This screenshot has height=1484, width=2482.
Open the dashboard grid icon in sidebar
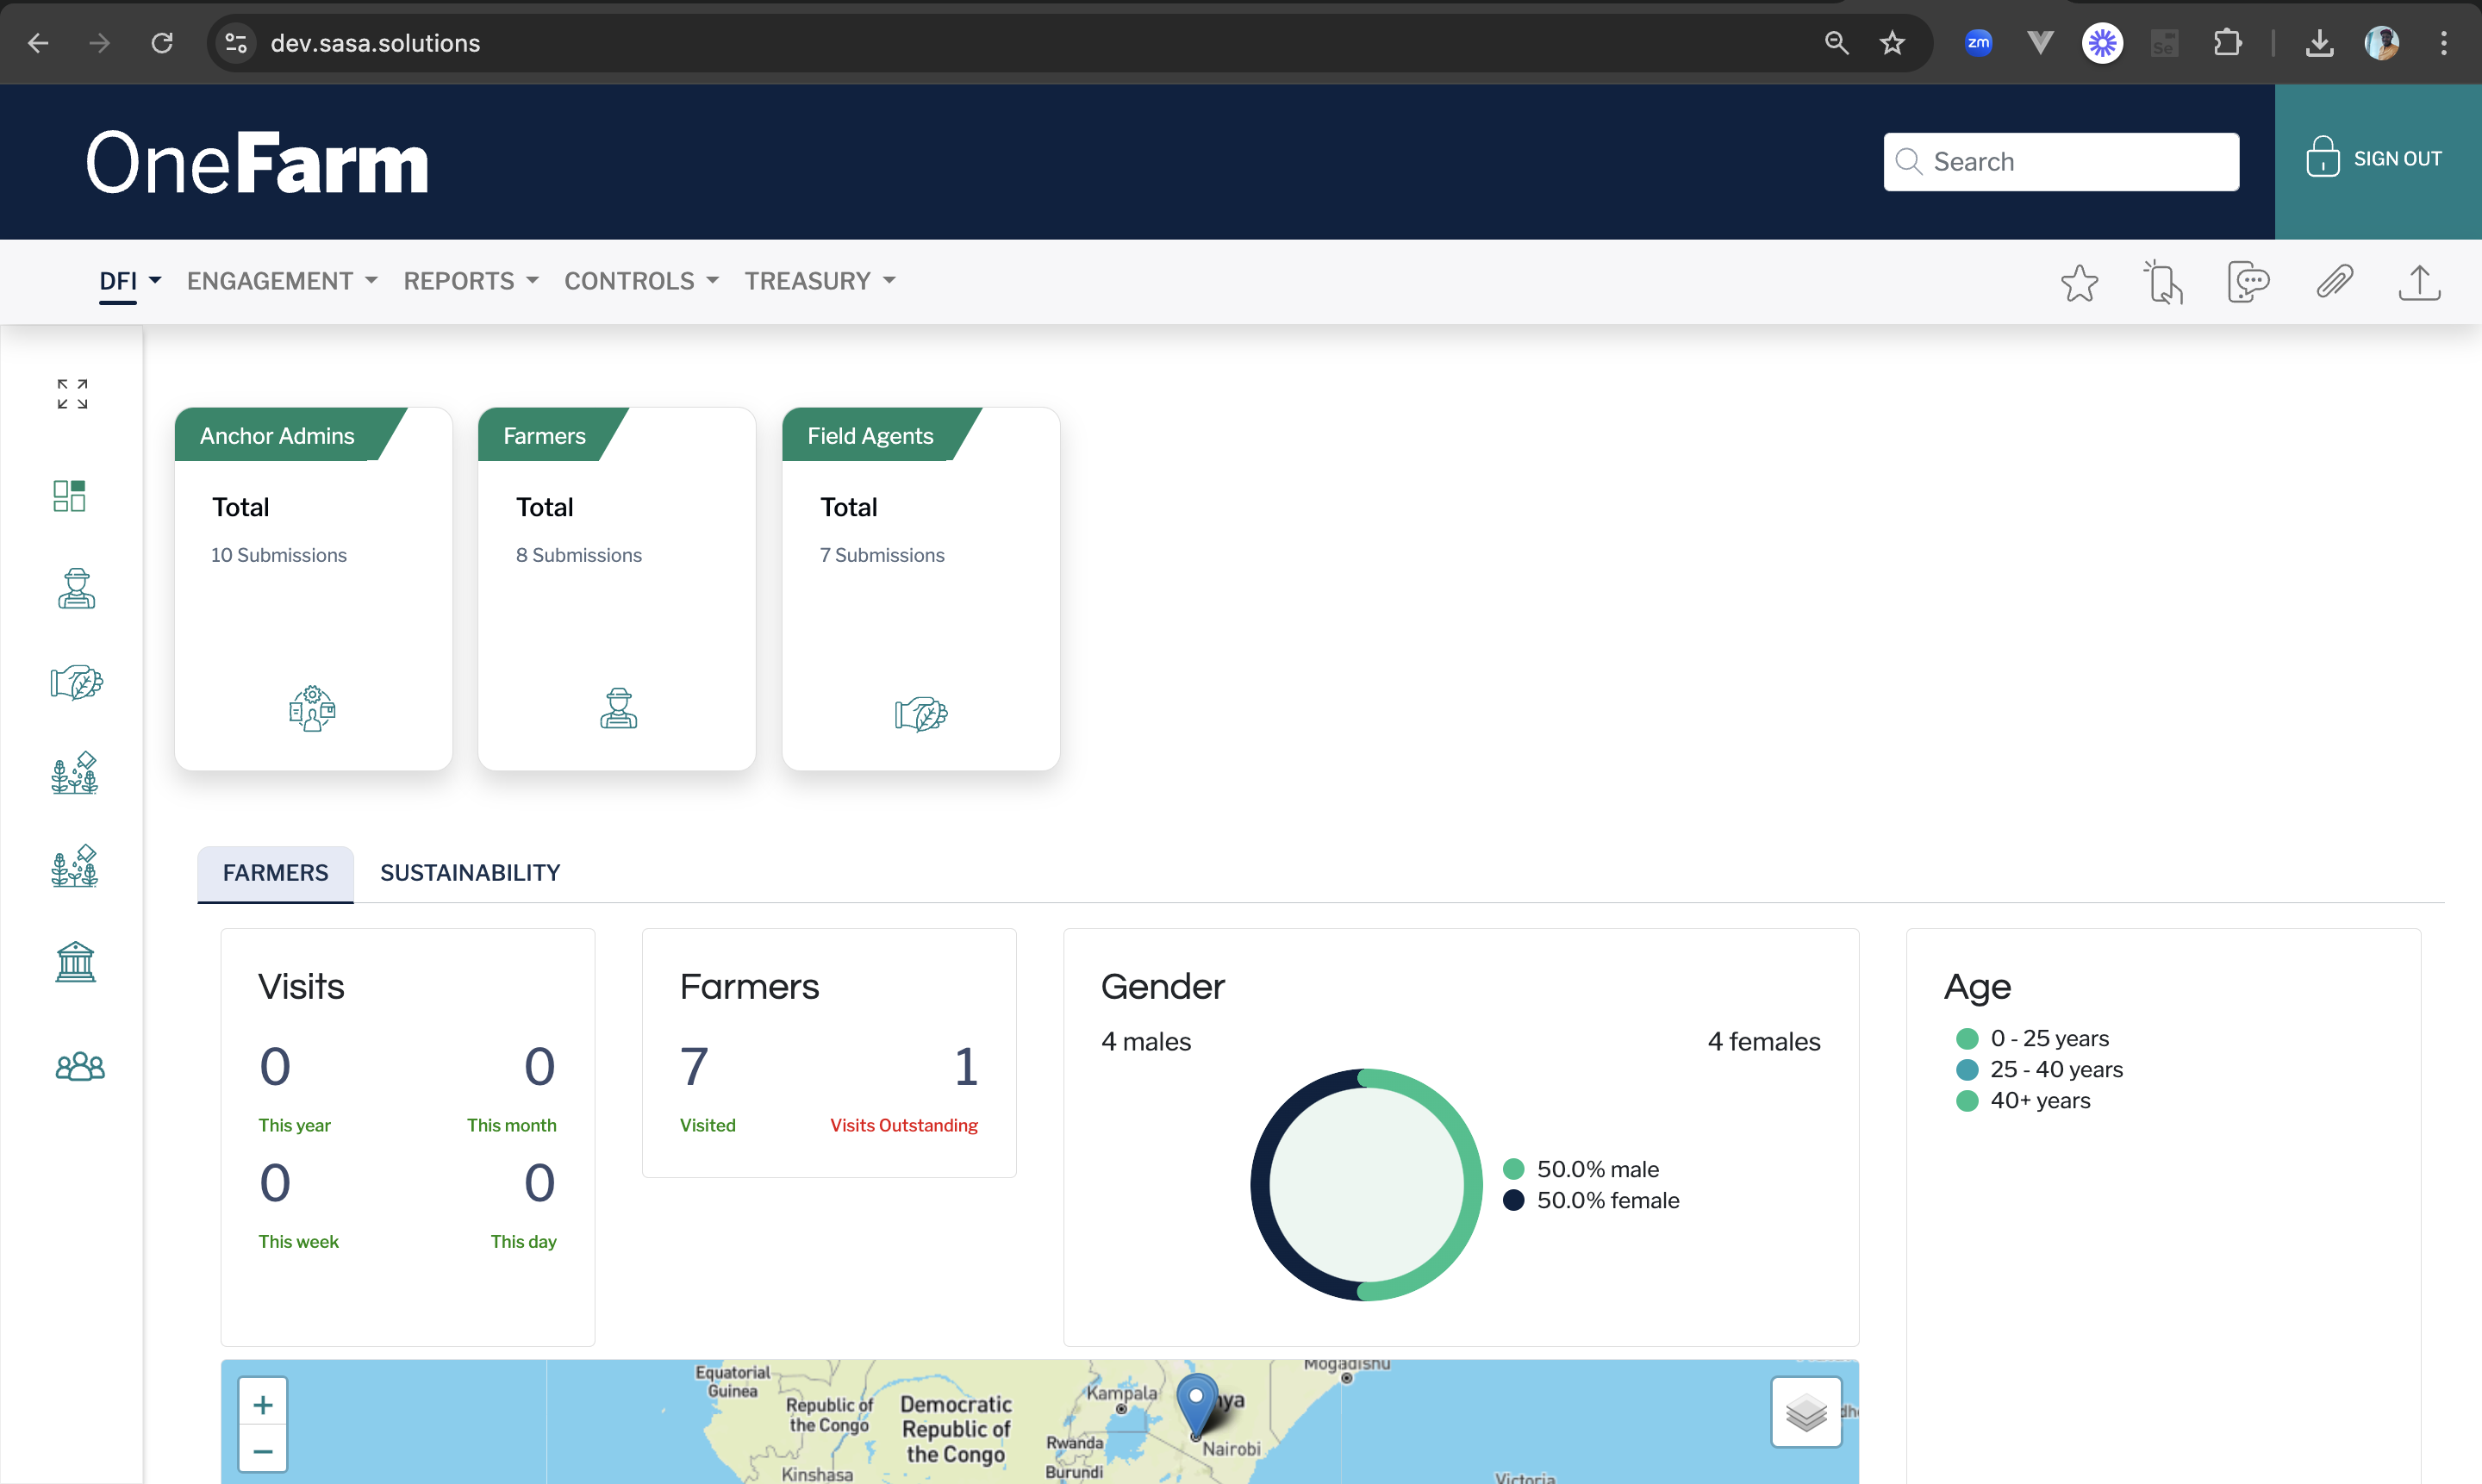coord(70,496)
